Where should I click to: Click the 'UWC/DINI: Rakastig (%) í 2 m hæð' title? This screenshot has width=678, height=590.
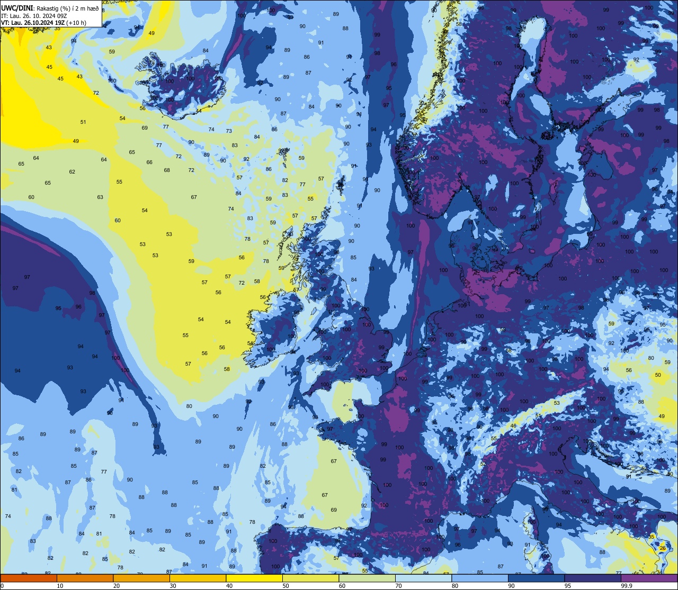pos(50,8)
